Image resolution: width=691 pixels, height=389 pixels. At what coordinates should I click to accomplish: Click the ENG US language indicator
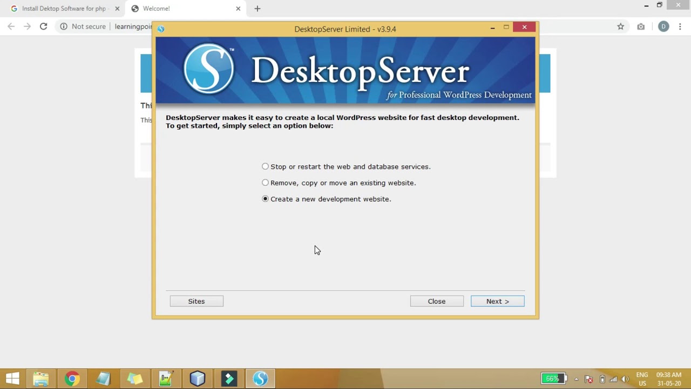[x=642, y=379]
